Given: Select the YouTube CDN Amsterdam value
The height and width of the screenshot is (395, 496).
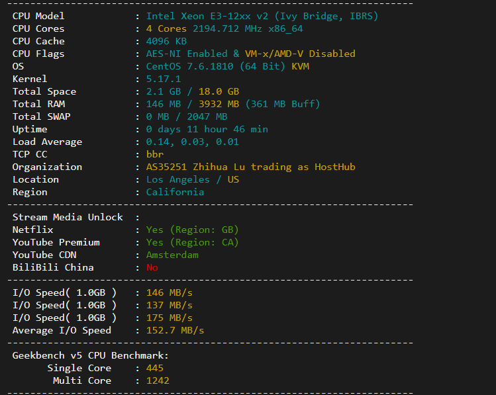Looking at the screenshot, I should 172,255.
